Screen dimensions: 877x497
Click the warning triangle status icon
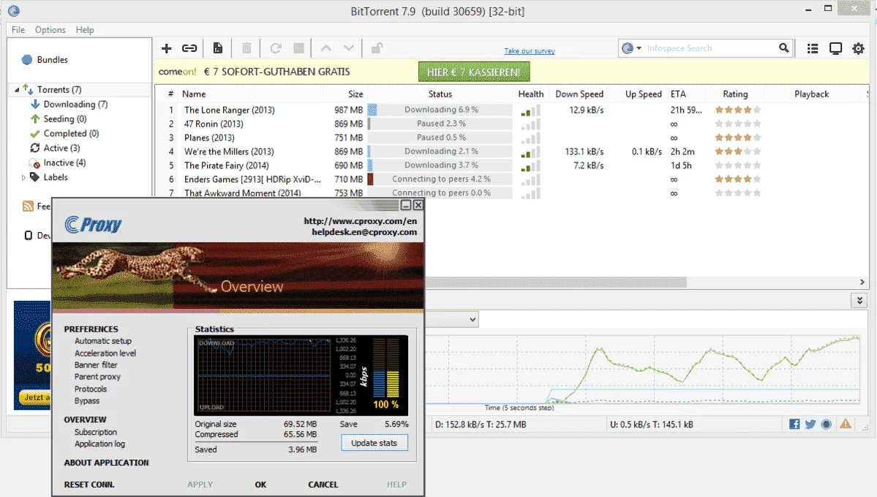pyautogui.click(x=846, y=424)
